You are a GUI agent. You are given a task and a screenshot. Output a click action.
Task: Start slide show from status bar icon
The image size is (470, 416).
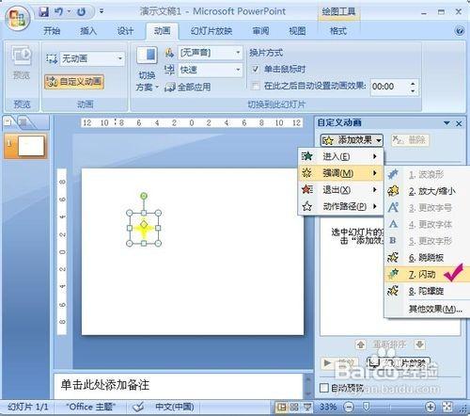click(x=307, y=408)
